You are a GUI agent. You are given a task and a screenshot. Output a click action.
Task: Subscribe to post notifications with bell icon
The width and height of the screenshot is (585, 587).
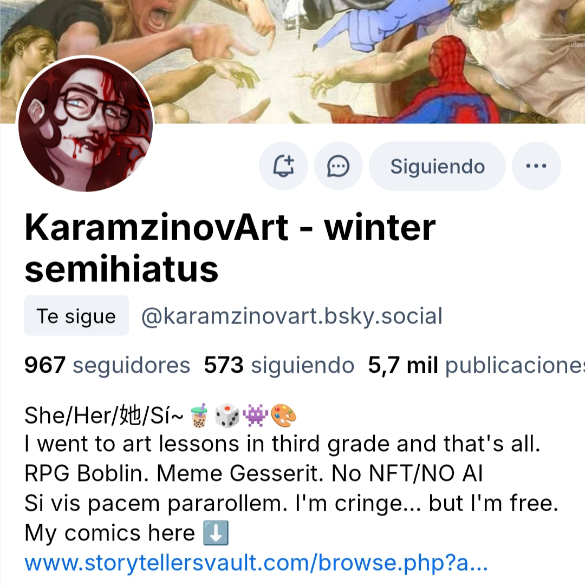click(283, 166)
